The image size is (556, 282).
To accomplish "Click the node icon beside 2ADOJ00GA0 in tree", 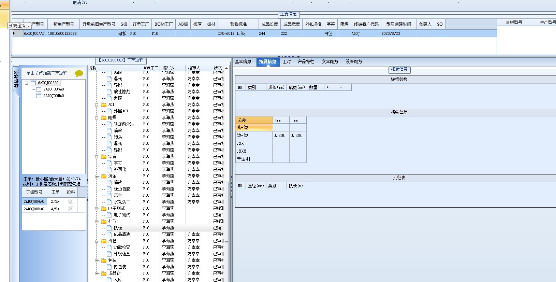I will point(39,89).
